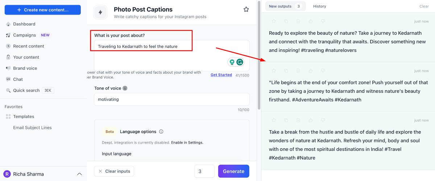Screen dimensions: 435x181
Task: Click Clear inputs button
Action: (x=114, y=171)
